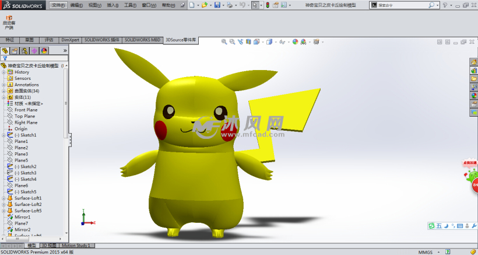478x255 pixels.
Task: Activate the Section View icon
Action: (248, 42)
